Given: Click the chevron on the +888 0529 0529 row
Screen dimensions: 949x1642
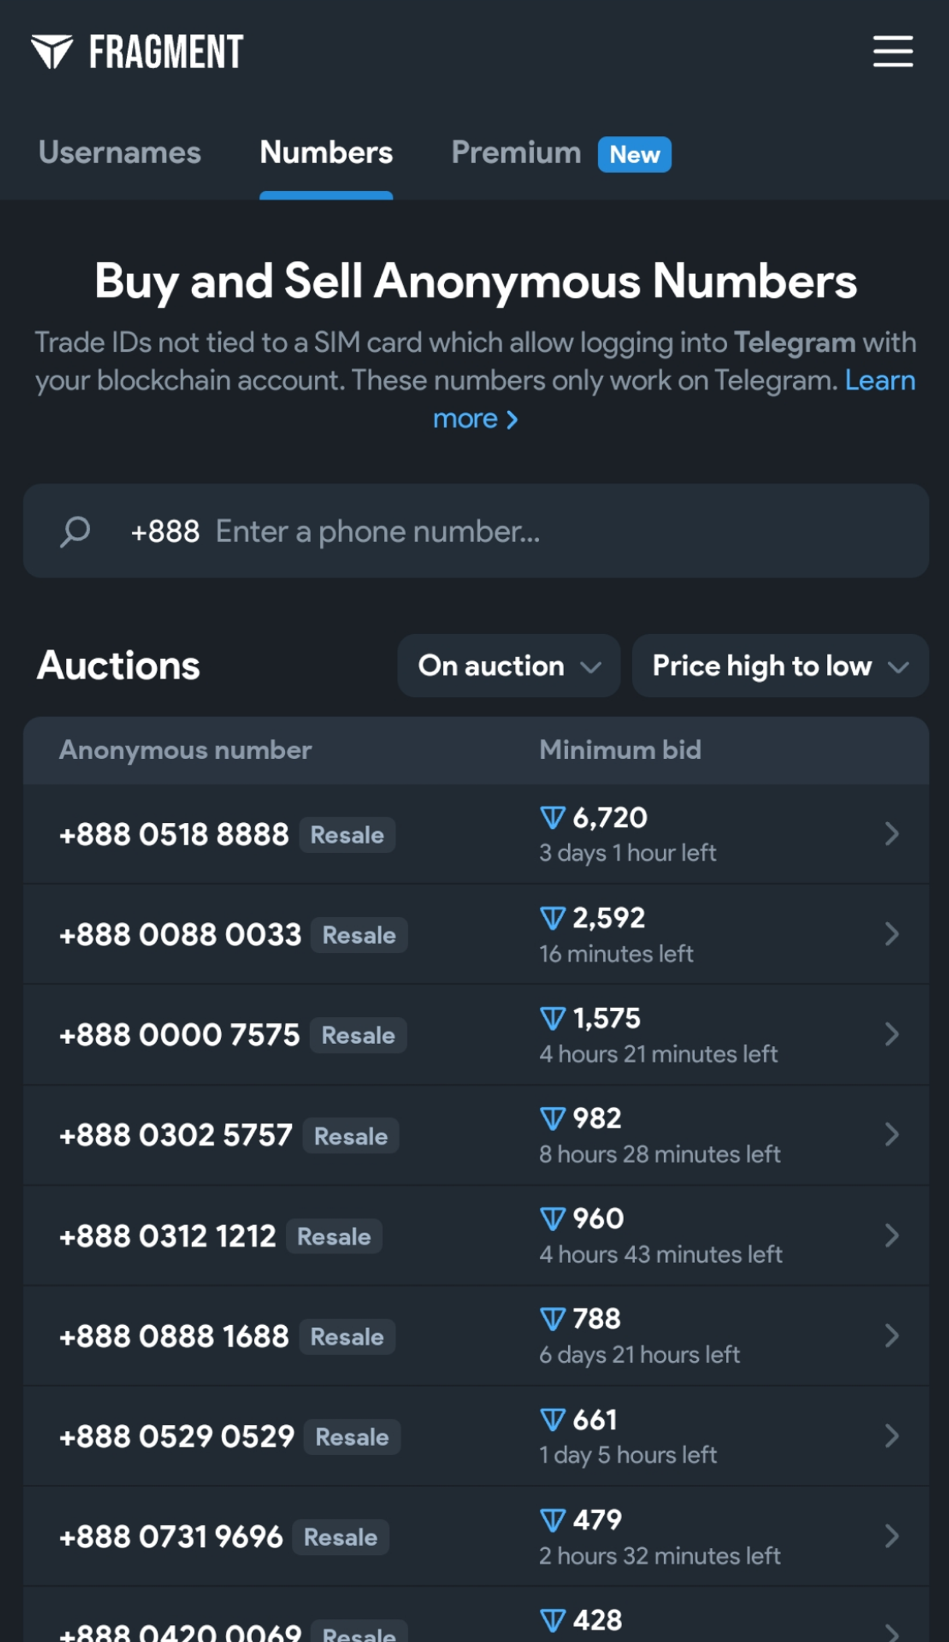Looking at the screenshot, I should (892, 1436).
